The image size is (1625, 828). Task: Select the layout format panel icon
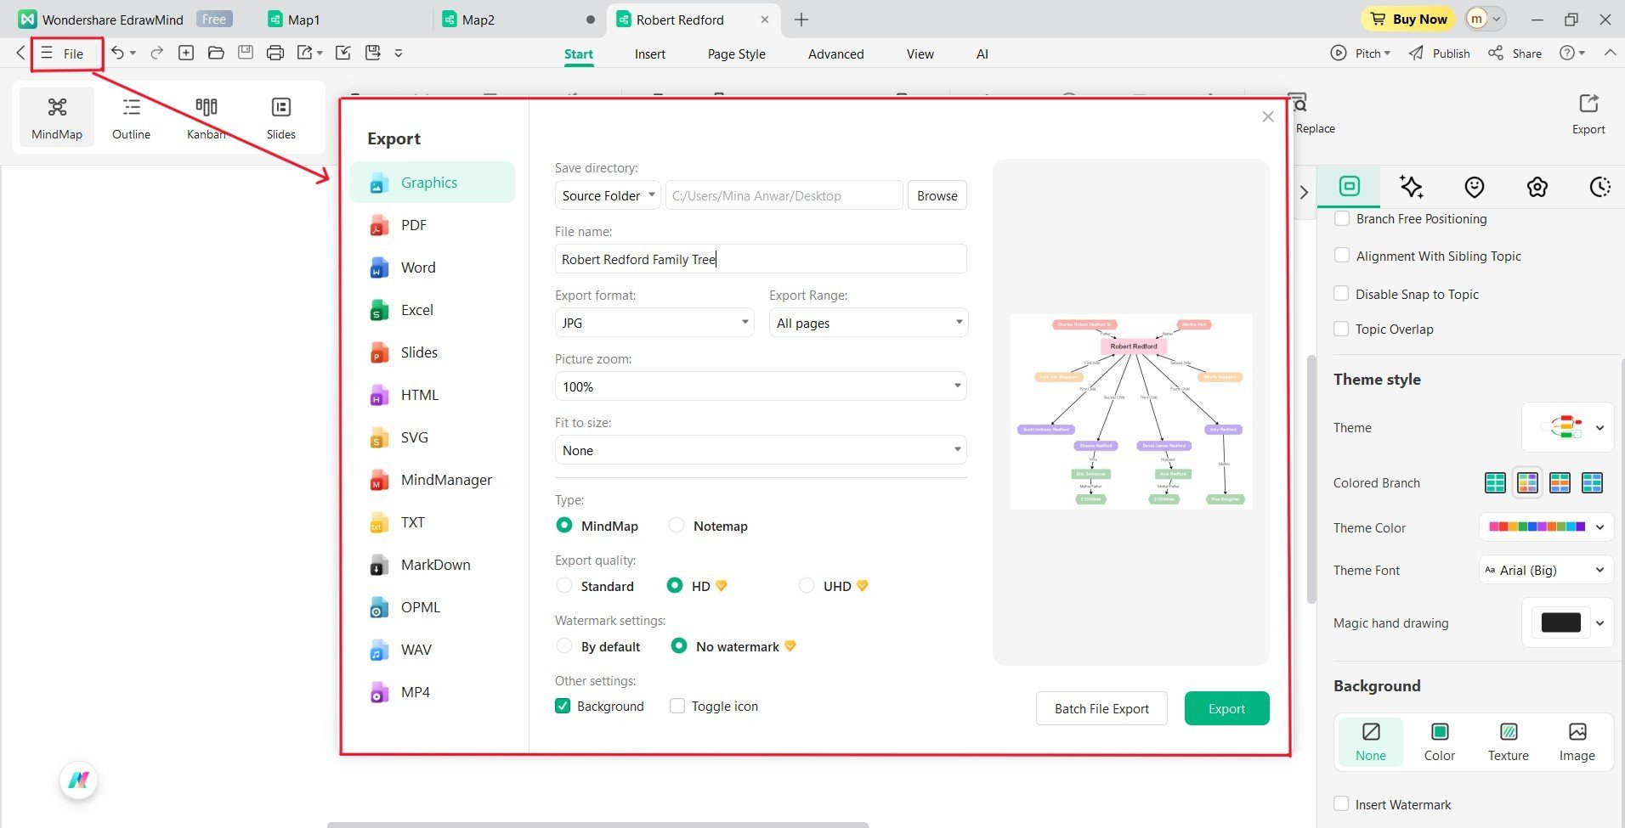pyautogui.click(x=1350, y=186)
